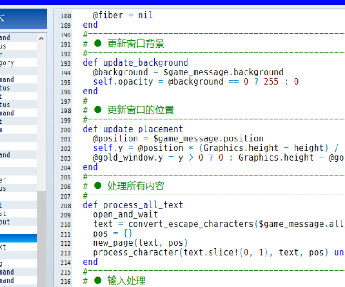Click line number 208 in the gutter

click(x=66, y=206)
